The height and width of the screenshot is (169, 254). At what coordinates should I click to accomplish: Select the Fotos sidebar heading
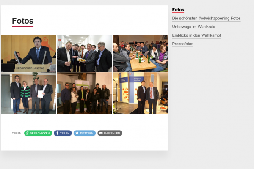tap(178, 10)
